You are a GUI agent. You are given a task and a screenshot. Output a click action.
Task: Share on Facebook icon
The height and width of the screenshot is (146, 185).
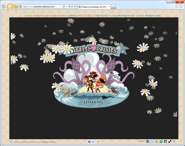(148, 141)
